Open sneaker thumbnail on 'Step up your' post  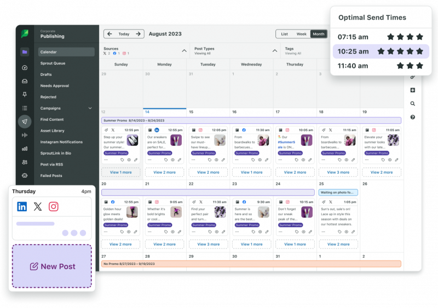click(x=132, y=140)
